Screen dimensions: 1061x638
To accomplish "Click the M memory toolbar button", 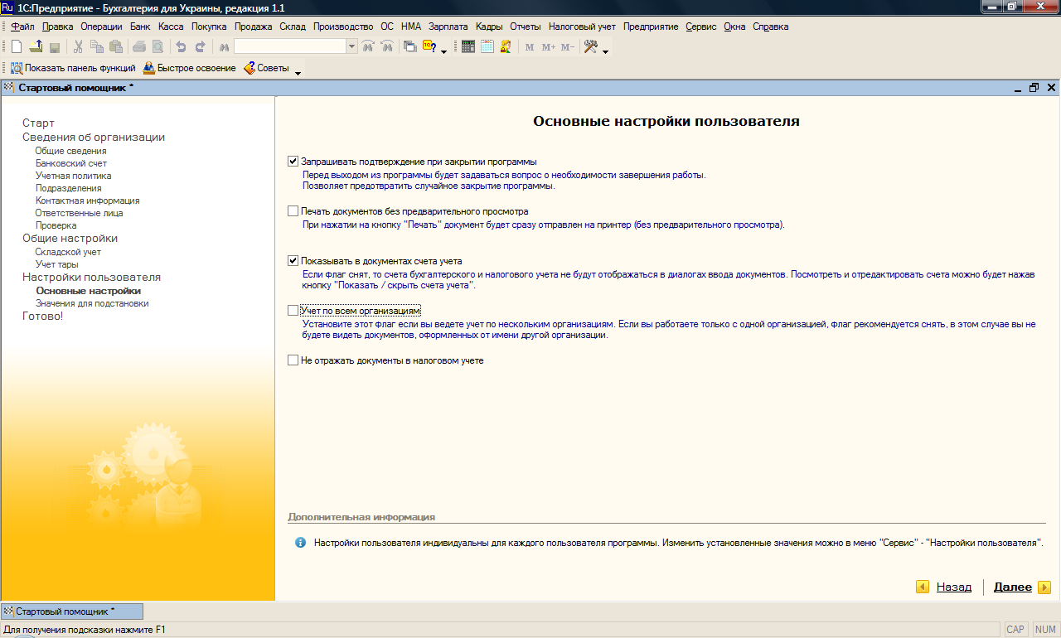I will click(530, 47).
